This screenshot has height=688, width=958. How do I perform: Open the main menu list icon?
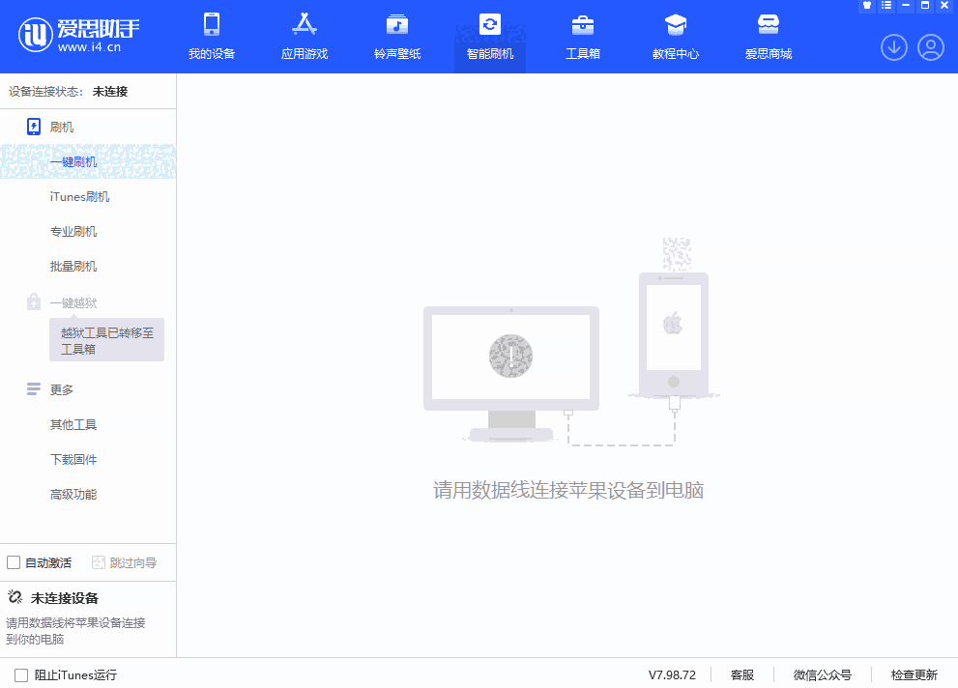[886, 6]
